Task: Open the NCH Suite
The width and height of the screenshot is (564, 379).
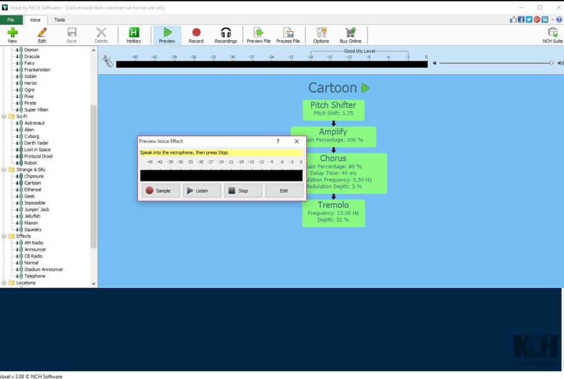Action: (x=553, y=35)
